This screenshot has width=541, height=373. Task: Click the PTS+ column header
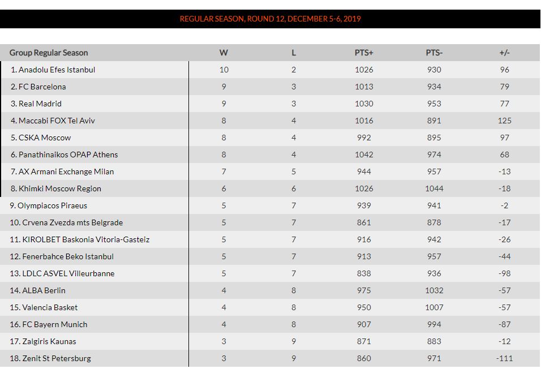pyautogui.click(x=364, y=53)
